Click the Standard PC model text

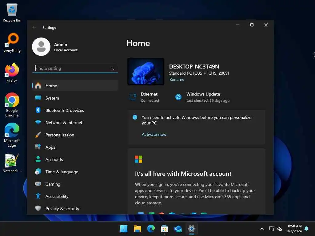click(199, 73)
